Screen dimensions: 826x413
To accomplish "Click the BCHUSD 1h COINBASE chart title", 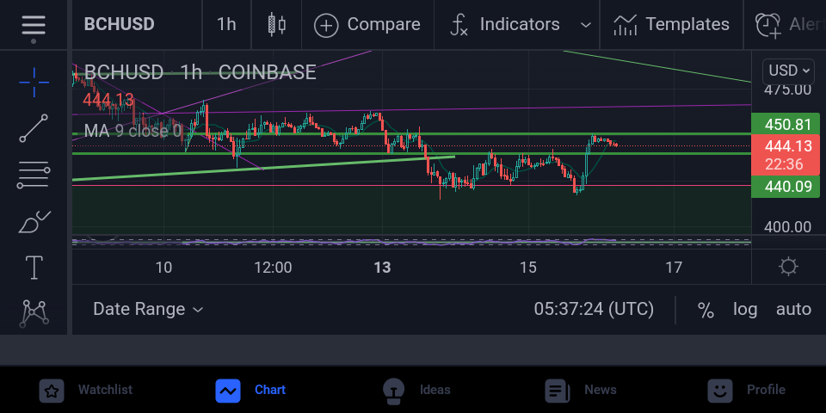I will (x=200, y=72).
